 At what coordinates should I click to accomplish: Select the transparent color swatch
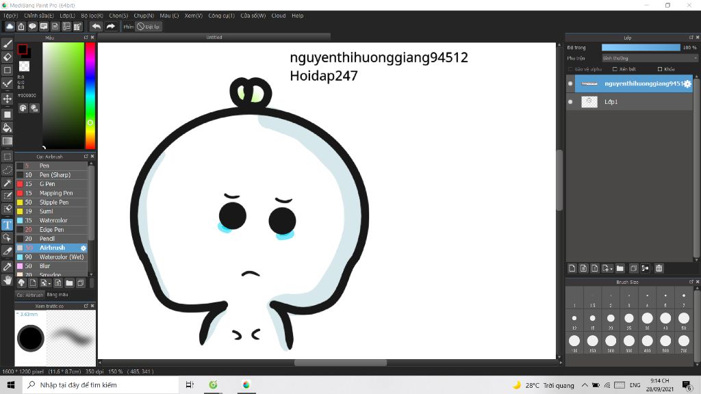[24, 66]
